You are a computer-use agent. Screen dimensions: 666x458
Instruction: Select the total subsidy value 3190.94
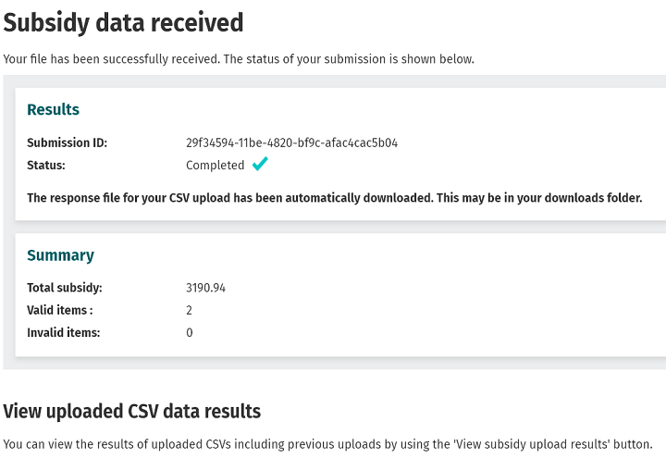[x=205, y=288]
